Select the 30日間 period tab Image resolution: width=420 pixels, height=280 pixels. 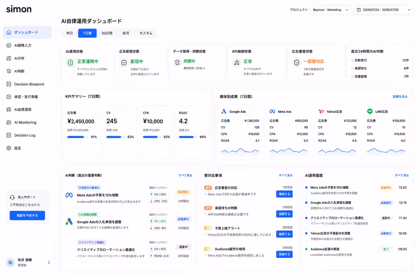pos(107,33)
